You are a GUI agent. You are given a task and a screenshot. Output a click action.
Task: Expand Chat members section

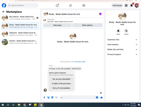[x=122, y=44]
